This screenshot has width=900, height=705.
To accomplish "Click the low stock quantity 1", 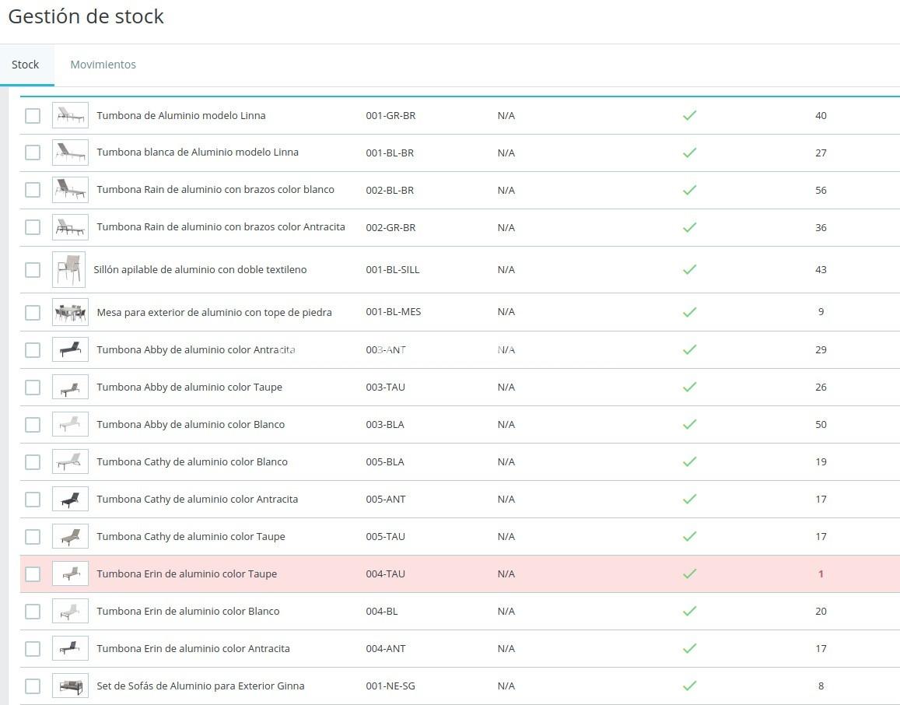I will (x=821, y=573).
